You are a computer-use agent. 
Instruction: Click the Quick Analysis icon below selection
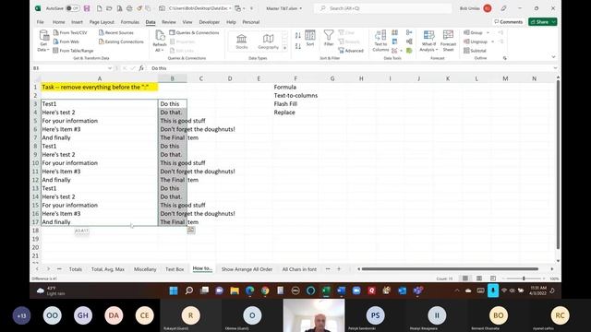[191, 230]
